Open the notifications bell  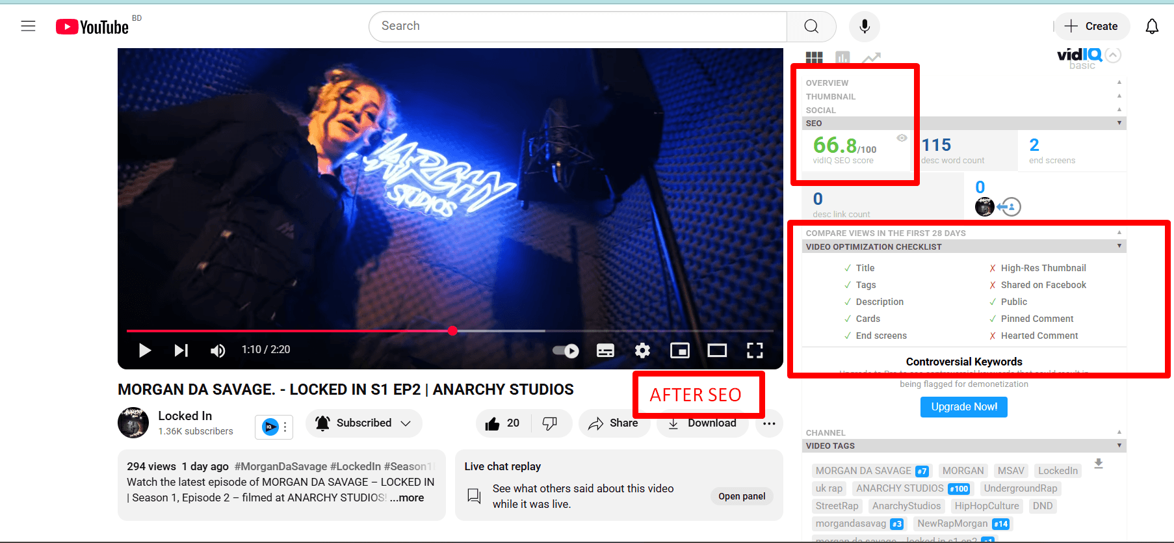(x=1152, y=26)
